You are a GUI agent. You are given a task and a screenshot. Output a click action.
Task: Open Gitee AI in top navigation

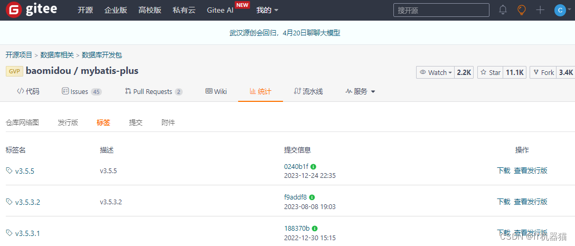pos(220,10)
